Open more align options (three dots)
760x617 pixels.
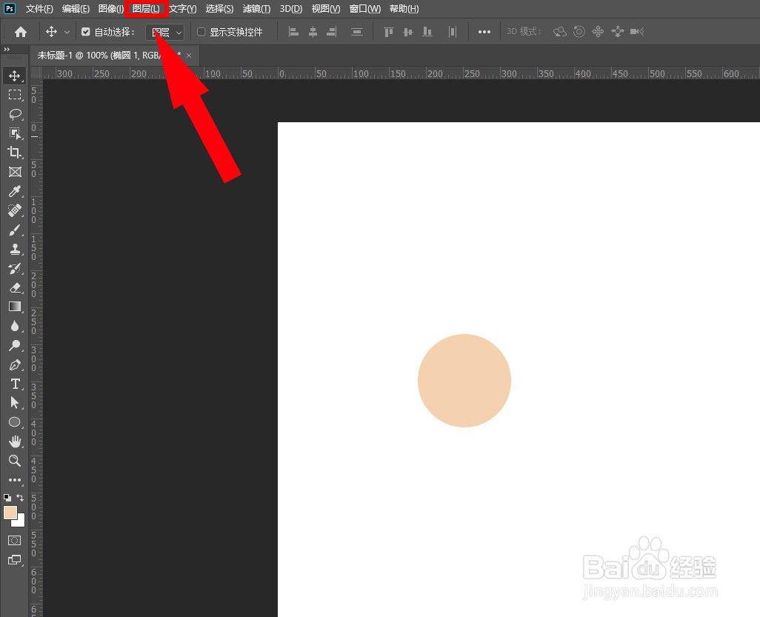coord(484,32)
